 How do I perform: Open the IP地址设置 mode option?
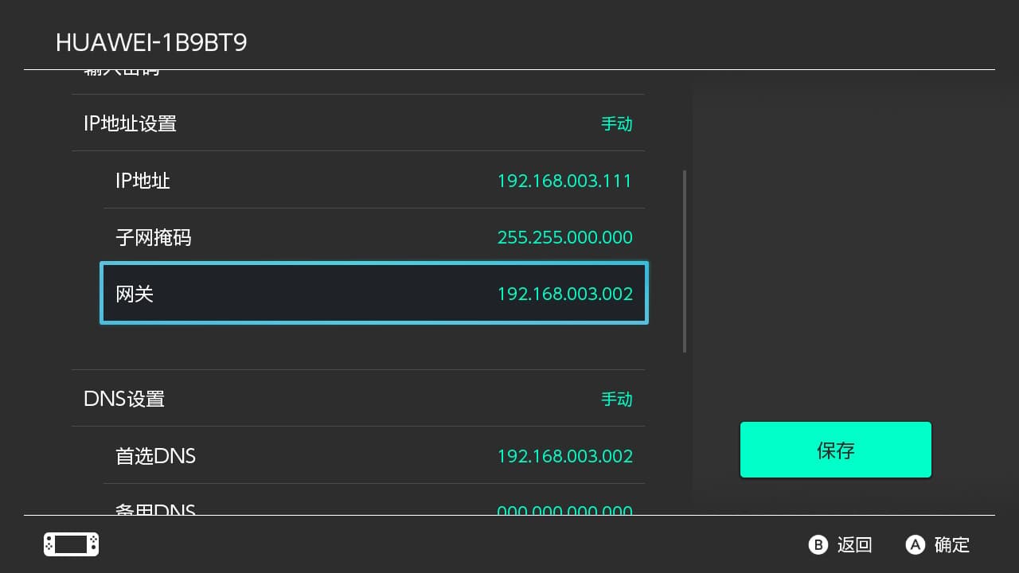pyautogui.click(x=130, y=123)
